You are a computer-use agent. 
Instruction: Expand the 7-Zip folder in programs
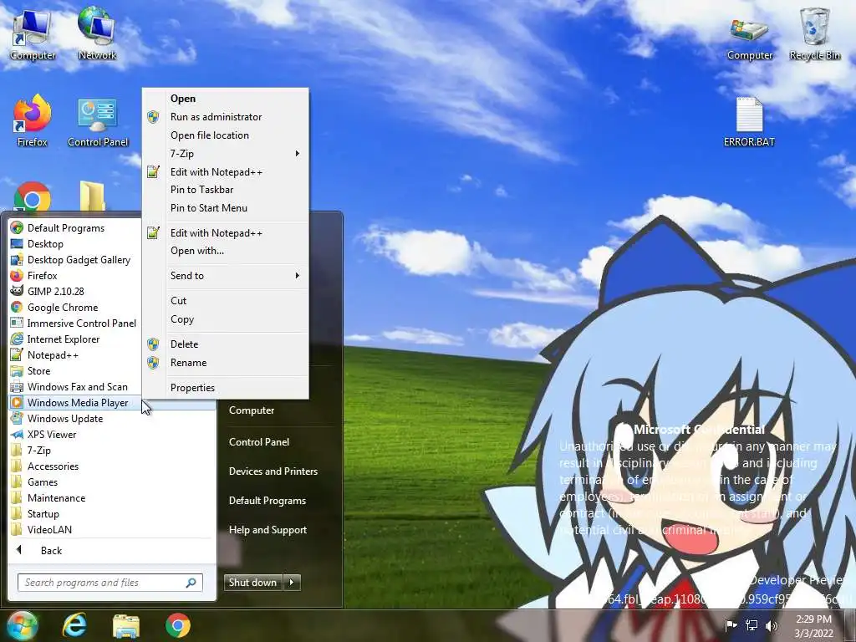click(x=112, y=450)
